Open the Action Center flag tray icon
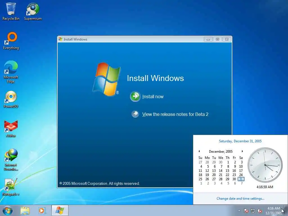 pyautogui.click(x=246, y=211)
